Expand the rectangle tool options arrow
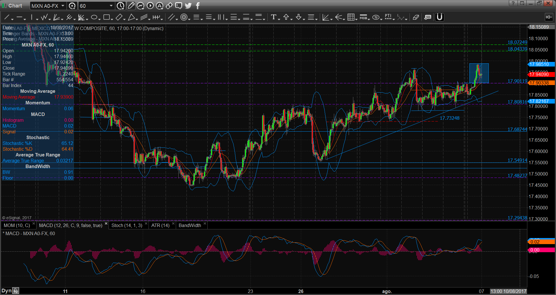 coord(112,19)
